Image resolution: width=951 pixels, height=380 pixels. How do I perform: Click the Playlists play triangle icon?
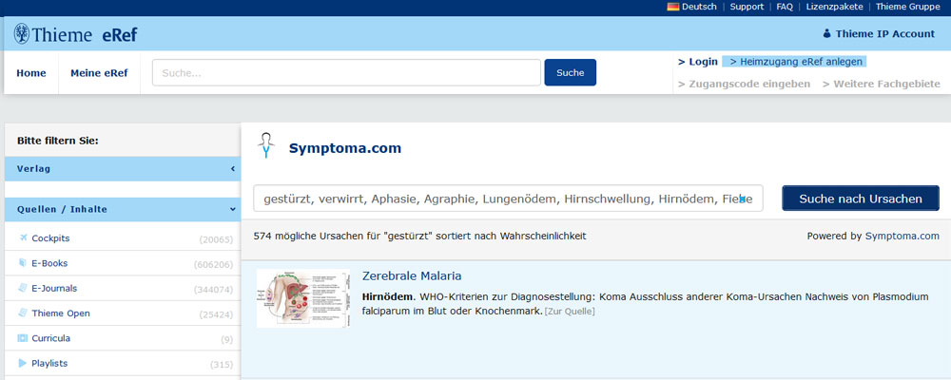pos(23,363)
